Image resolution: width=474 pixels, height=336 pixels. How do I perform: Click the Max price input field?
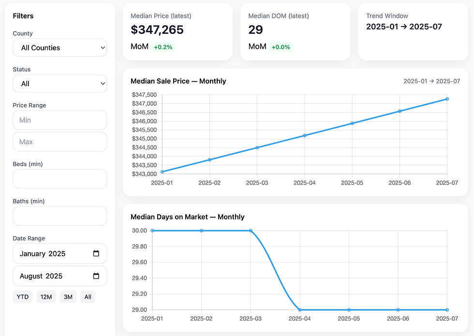[x=59, y=142]
